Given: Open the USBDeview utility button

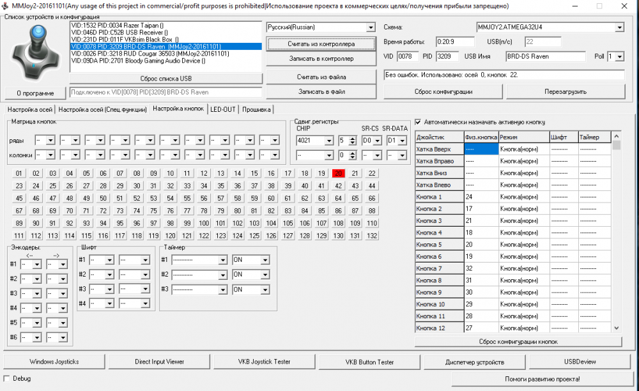Looking at the screenshot, I should point(580,362).
